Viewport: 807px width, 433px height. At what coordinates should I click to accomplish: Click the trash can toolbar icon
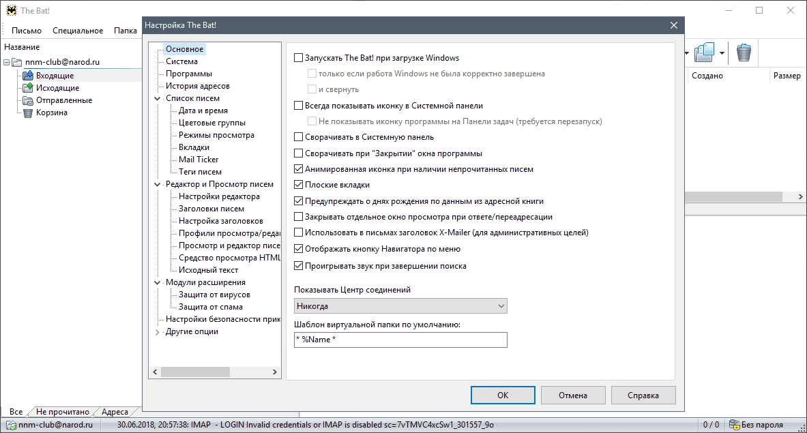tap(744, 53)
